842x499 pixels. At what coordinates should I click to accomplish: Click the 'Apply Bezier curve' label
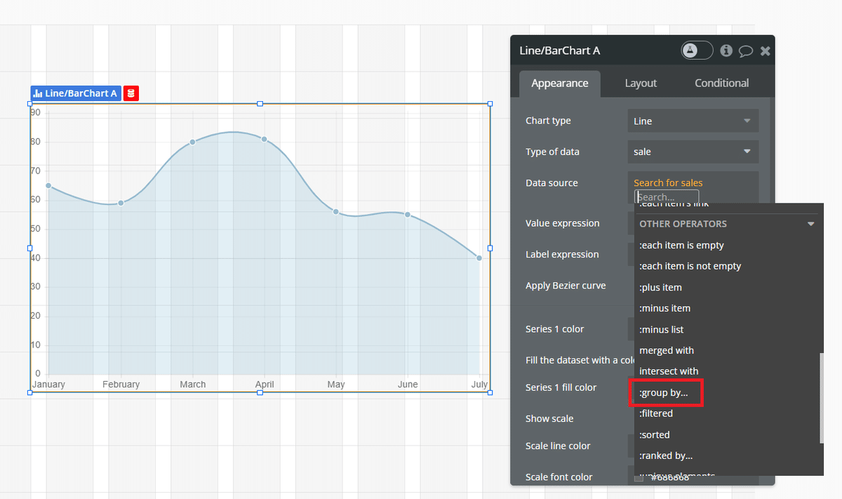pos(566,286)
